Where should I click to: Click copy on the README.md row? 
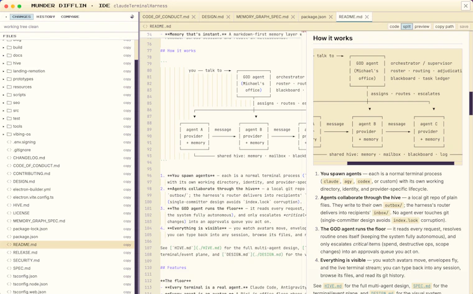(x=127, y=245)
